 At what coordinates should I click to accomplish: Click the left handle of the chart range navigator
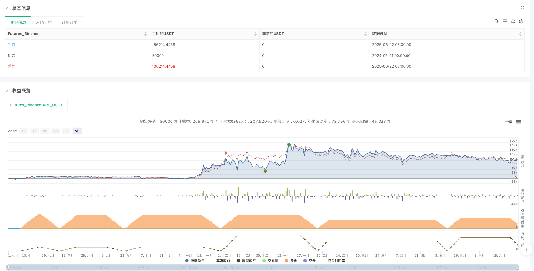point(8,267)
